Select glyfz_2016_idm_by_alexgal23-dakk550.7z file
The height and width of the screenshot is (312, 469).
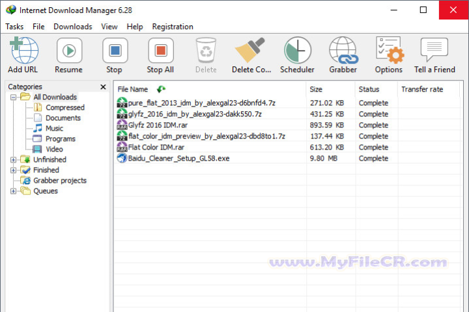(x=195, y=114)
